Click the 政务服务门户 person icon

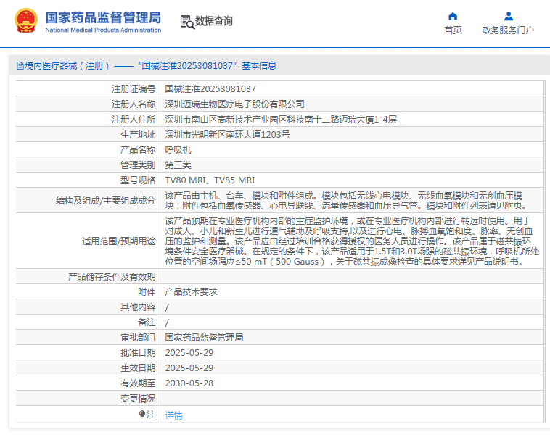point(508,16)
